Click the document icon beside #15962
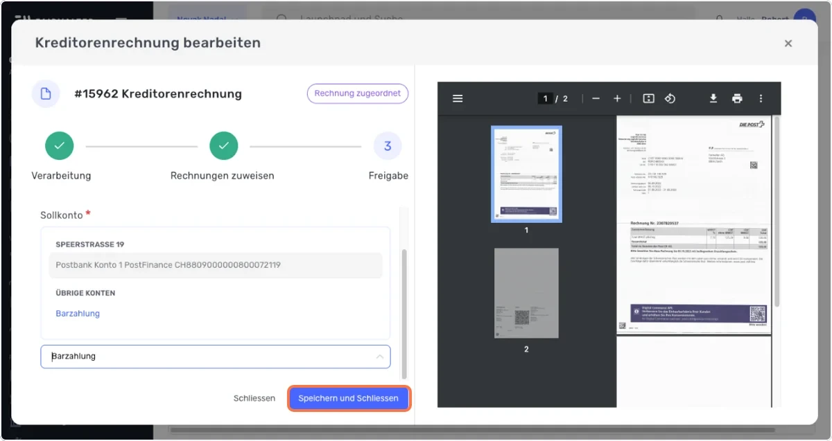832x441 pixels. pyautogui.click(x=46, y=93)
